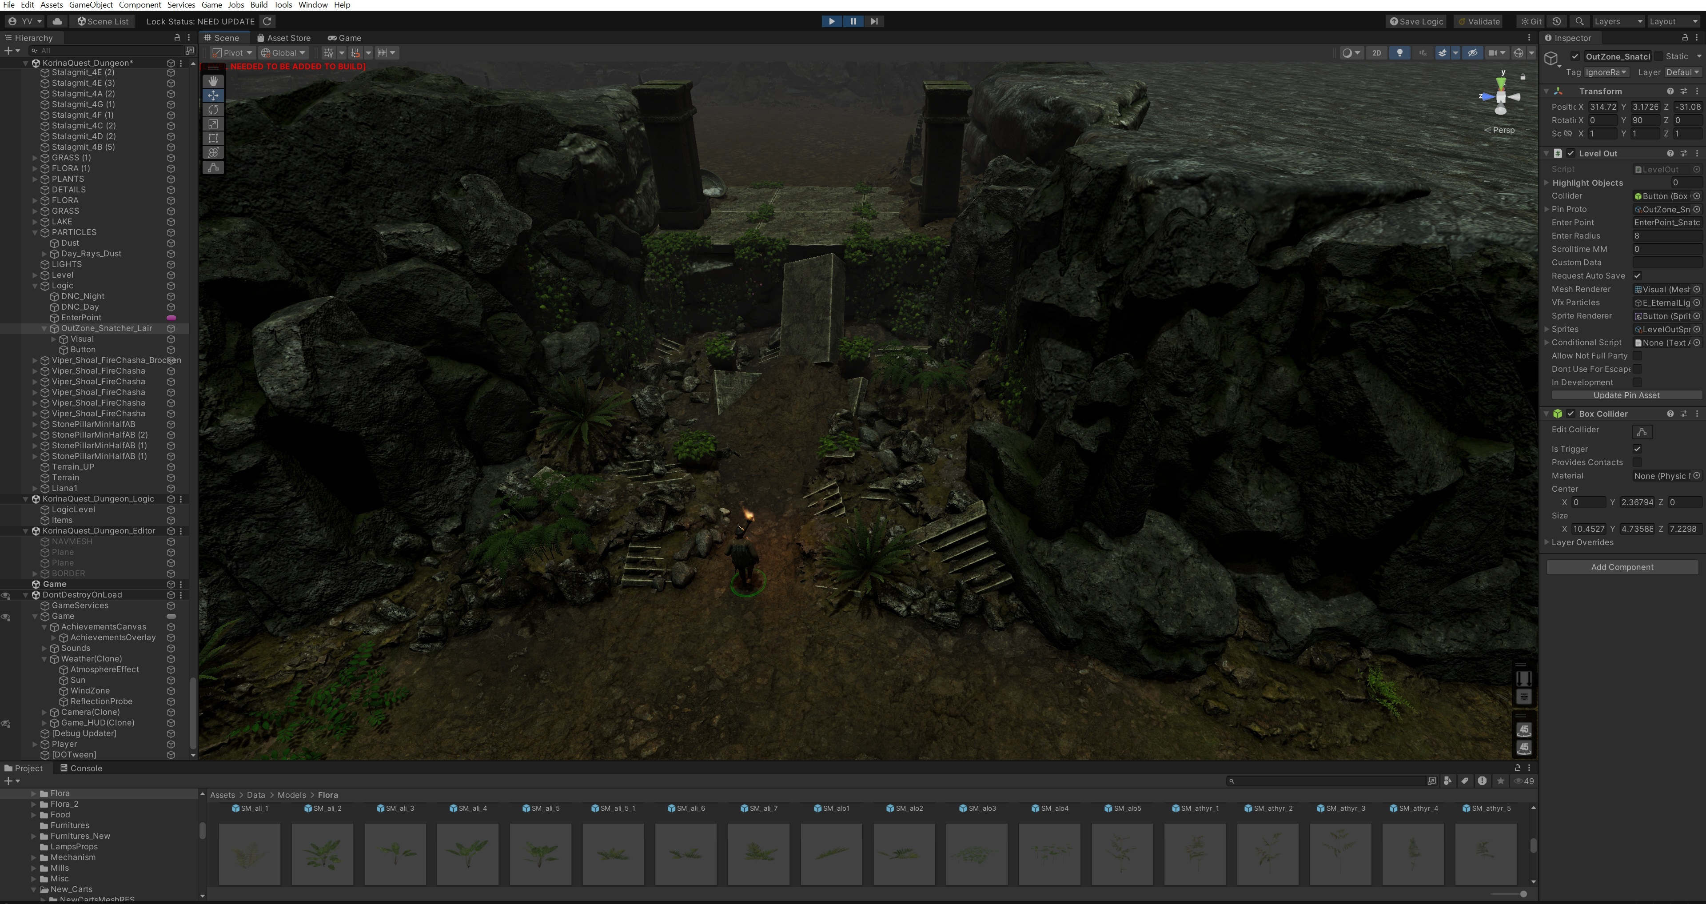Click the Pause button

pos(853,21)
